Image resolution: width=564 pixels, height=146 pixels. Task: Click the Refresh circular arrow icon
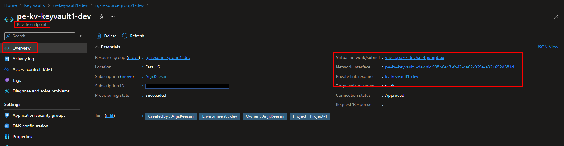[124, 36]
